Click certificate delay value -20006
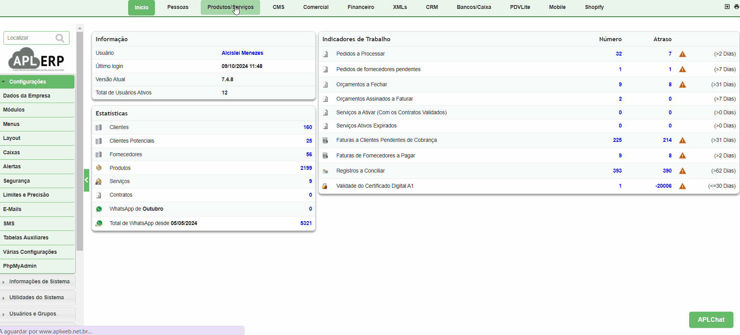The width and height of the screenshot is (740, 335). tap(663, 186)
